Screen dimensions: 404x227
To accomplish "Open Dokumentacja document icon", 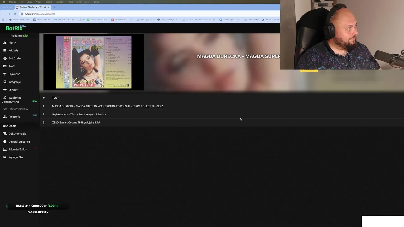I will 5,134.
